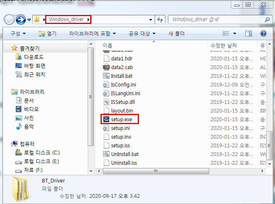The width and height of the screenshot is (275, 204).
Task: Click the 열기 open button
Action: [x=48, y=34]
